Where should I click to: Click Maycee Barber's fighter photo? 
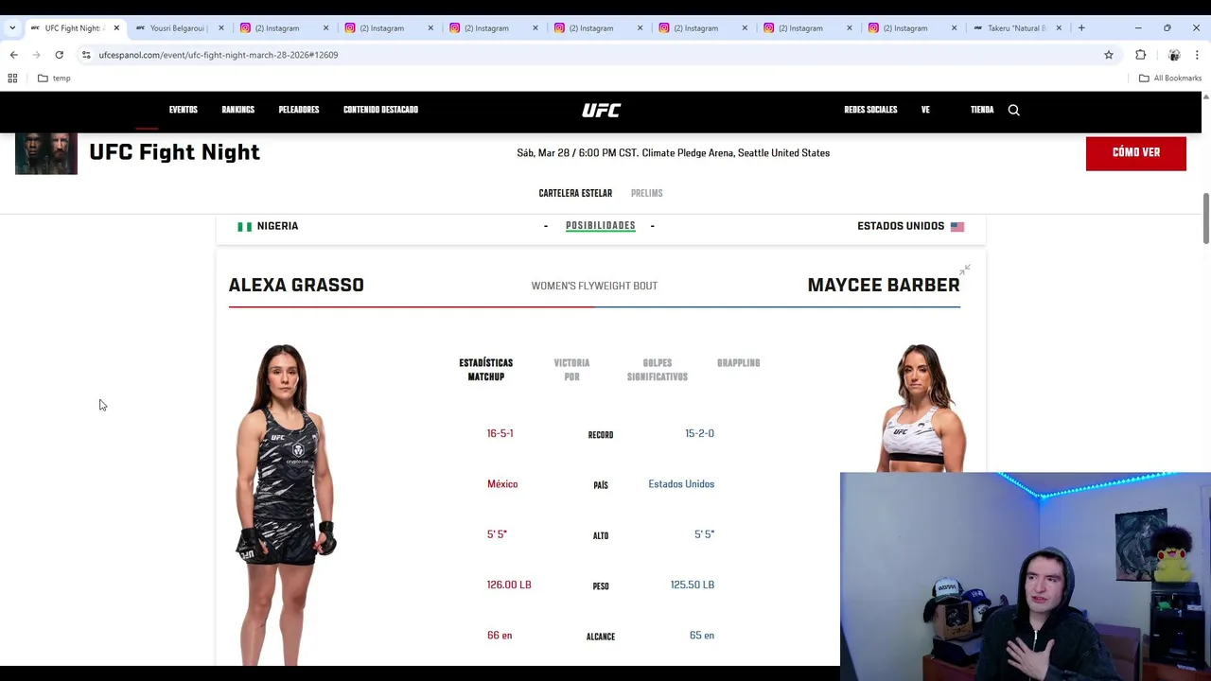coord(921,409)
